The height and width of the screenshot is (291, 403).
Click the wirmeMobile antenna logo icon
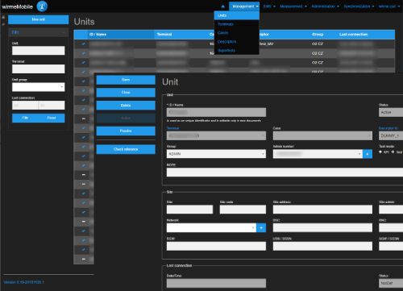[x=42, y=6]
